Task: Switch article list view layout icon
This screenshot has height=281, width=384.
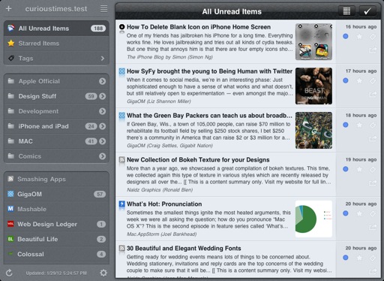Action: (346, 11)
